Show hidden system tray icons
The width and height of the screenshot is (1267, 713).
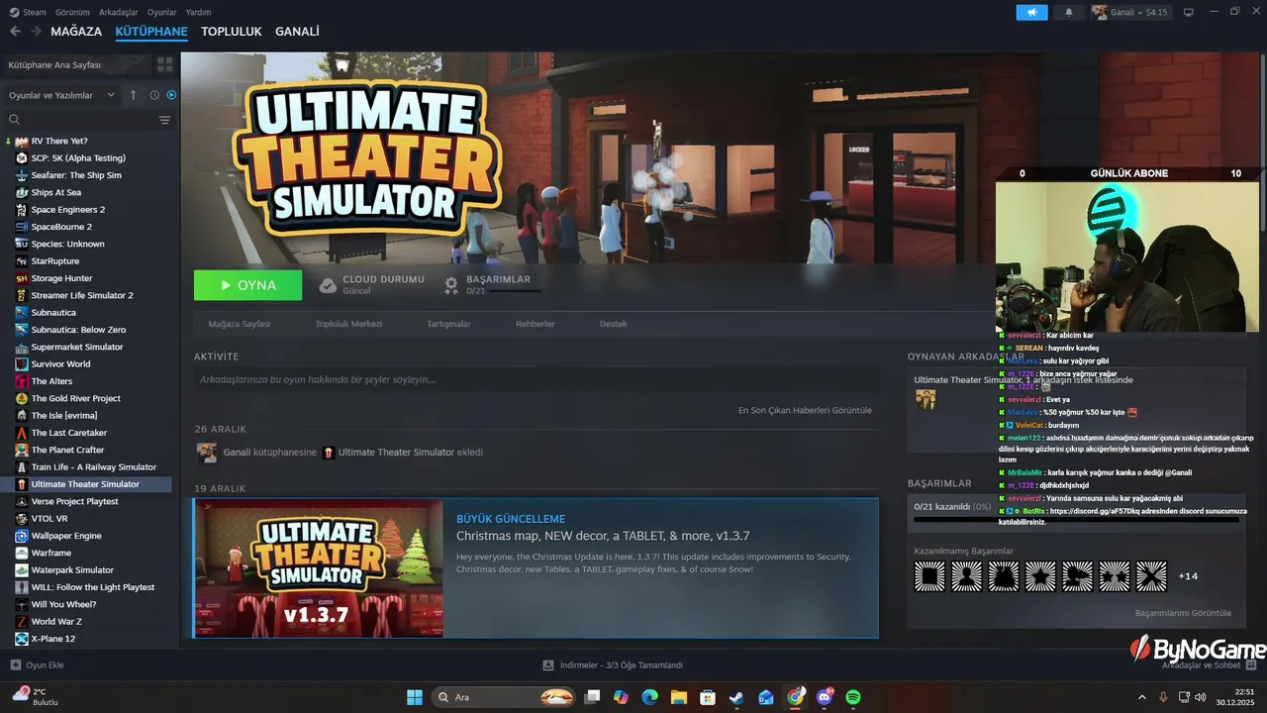click(x=1142, y=697)
